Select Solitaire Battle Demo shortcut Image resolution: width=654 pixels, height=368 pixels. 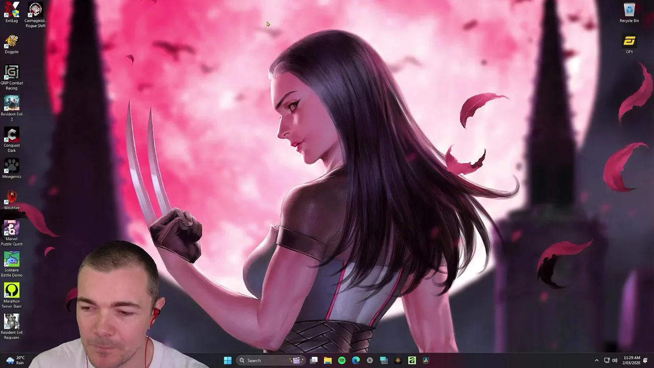(x=11, y=264)
